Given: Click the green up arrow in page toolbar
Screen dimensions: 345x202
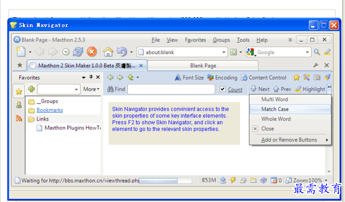Looking at the screenshot, I should tap(131, 77).
